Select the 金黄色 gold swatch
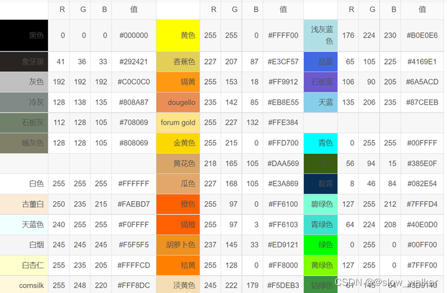 (x=178, y=143)
